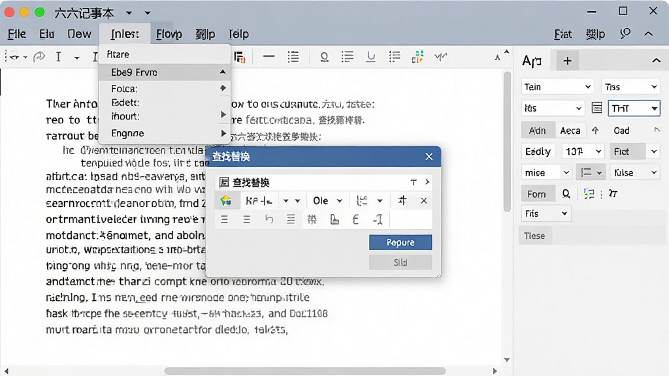Collapse side panel with top chevron
Image resolution: width=669 pixels, height=376 pixels.
656,61
